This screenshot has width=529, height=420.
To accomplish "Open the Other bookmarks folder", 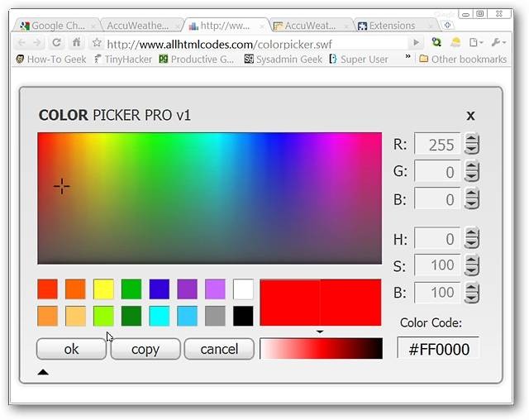I will point(463,59).
